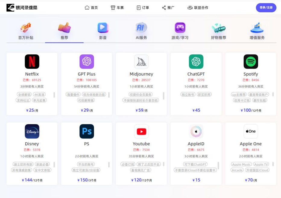The height and width of the screenshot is (198, 281).
Task: Click the Youtube play icon
Action: tap(141, 131)
